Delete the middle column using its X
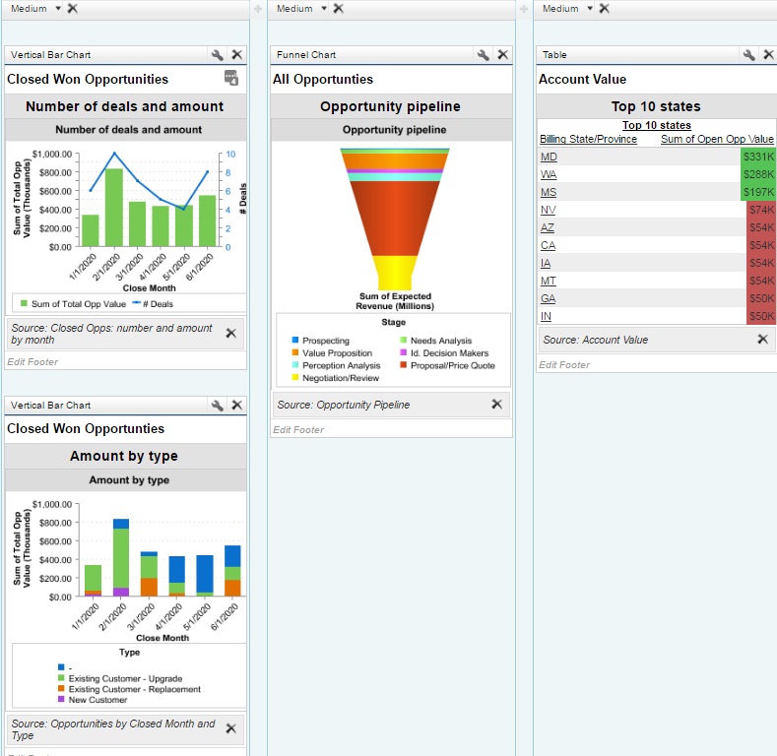 [x=339, y=9]
